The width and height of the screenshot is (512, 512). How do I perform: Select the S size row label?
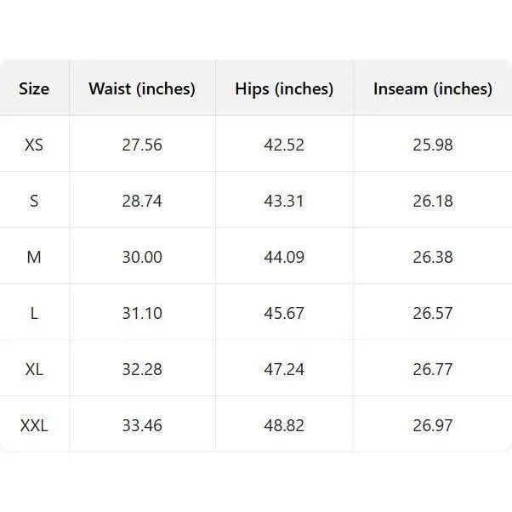34,201
